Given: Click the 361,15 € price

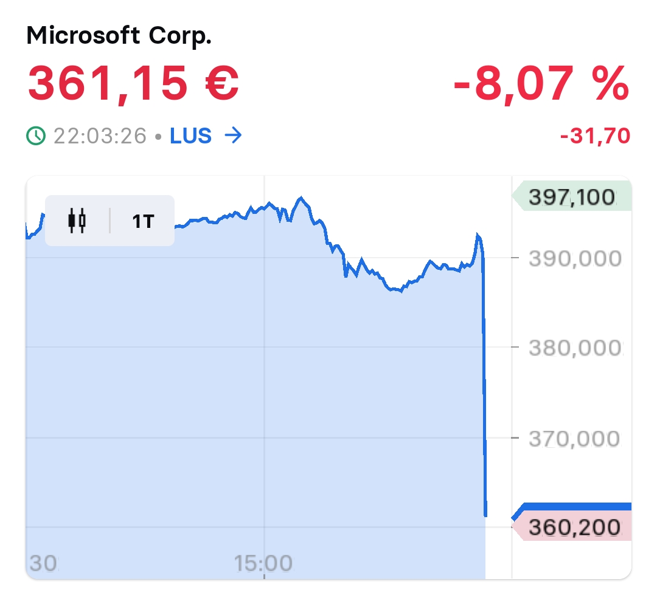Looking at the screenshot, I should coord(133,84).
